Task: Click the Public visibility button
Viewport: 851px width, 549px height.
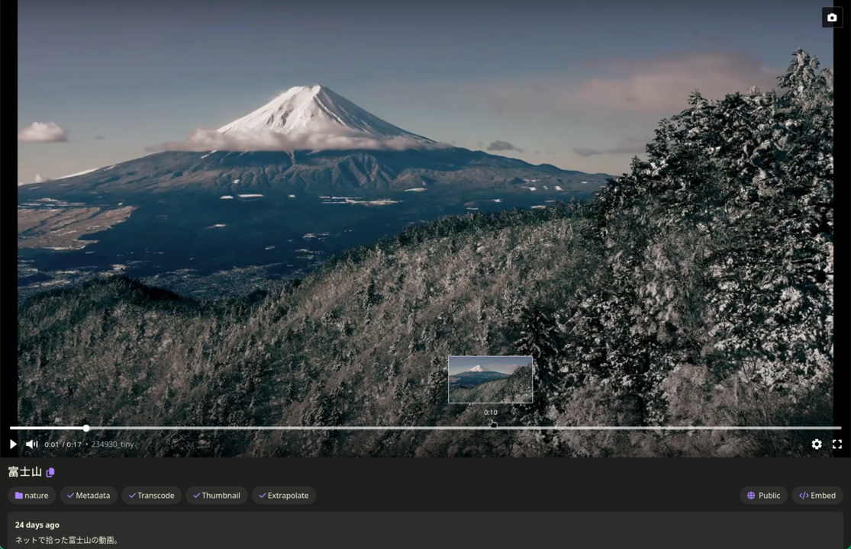Action: (762, 496)
